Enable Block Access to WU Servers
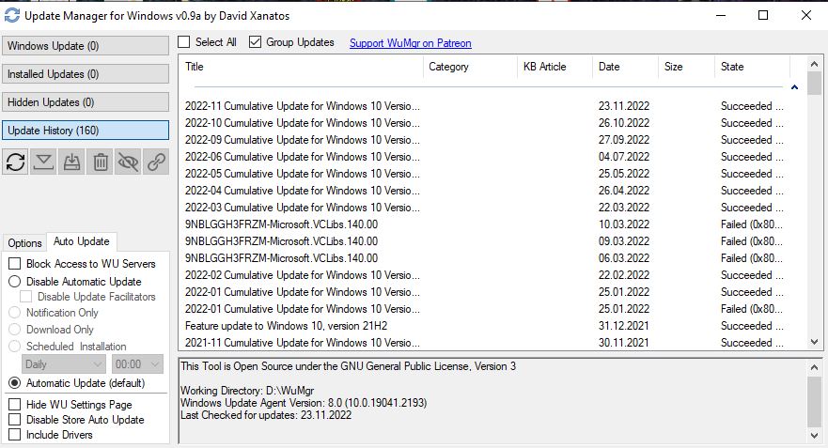The image size is (828, 448). (x=15, y=263)
